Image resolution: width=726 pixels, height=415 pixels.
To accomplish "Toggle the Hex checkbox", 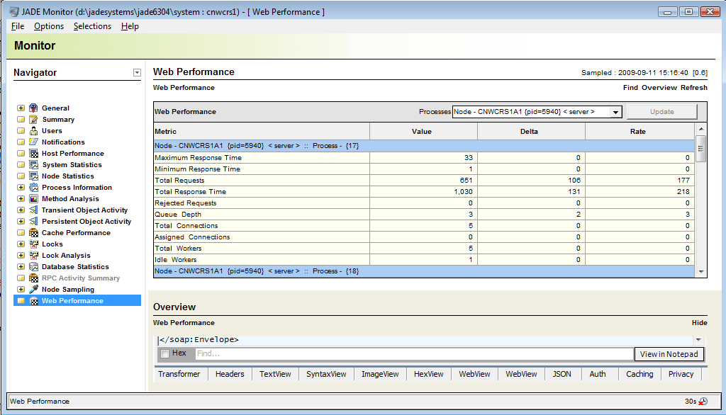I will [164, 353].
